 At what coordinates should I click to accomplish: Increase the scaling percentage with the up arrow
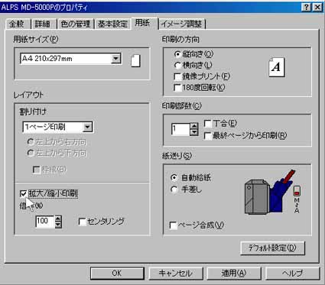[58, 219]
